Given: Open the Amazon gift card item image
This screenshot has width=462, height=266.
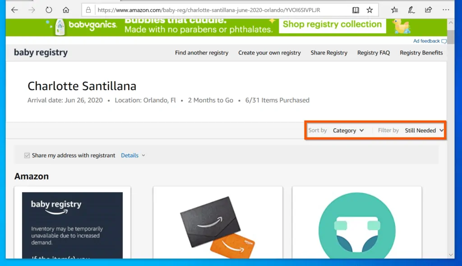Looking at the screenshot, I should tap(218, 226).
